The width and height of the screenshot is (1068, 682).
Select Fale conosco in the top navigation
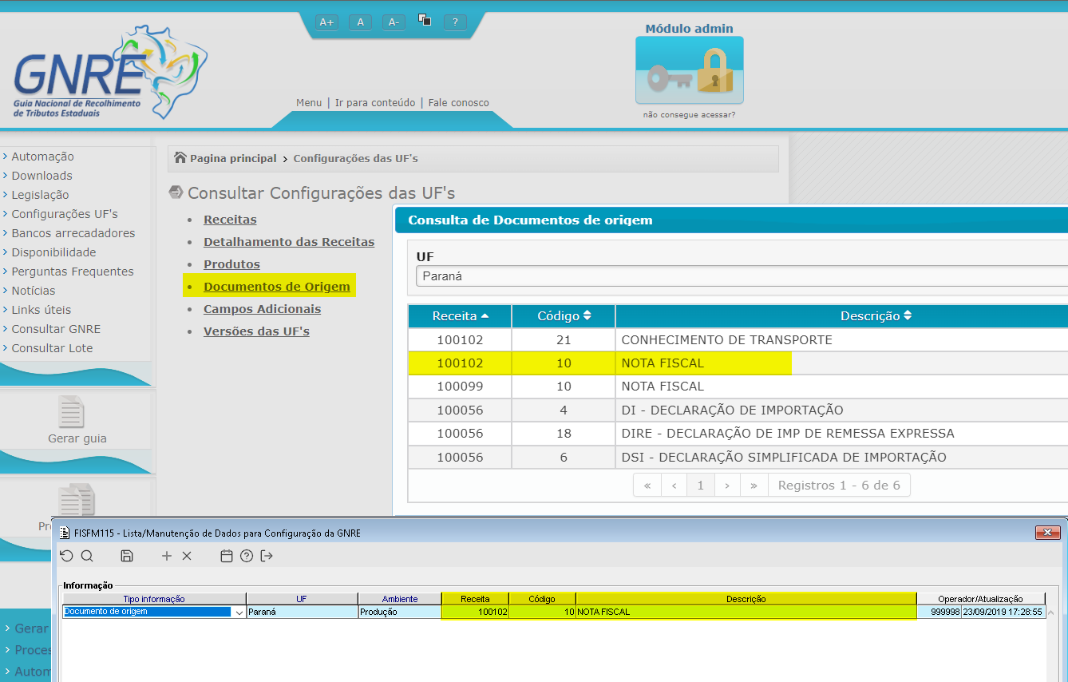tap(458, 102)
